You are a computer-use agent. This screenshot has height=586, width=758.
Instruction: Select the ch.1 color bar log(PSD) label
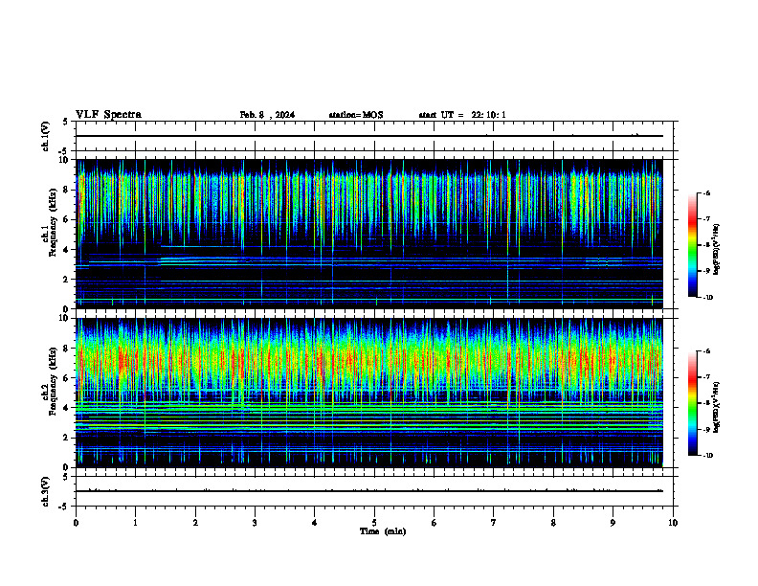click(717, 250)
